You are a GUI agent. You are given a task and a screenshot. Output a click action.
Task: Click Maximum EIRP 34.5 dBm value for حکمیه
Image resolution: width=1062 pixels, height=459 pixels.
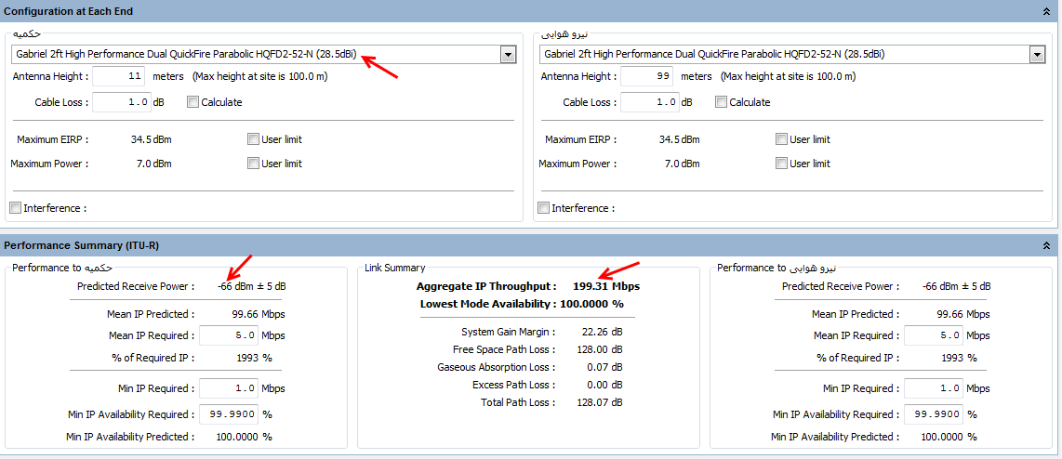point(151,139)
